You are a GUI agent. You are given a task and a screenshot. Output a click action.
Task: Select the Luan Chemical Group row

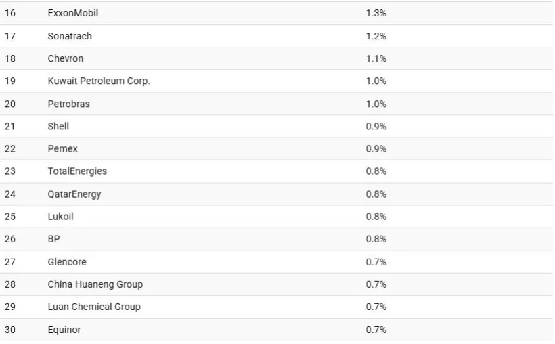click(x=94, y=307)
